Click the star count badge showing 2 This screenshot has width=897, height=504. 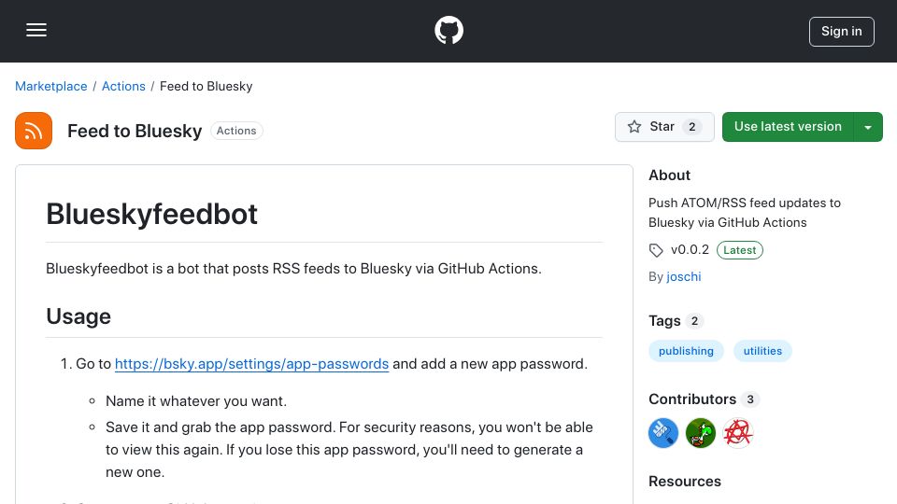point(692,127)
